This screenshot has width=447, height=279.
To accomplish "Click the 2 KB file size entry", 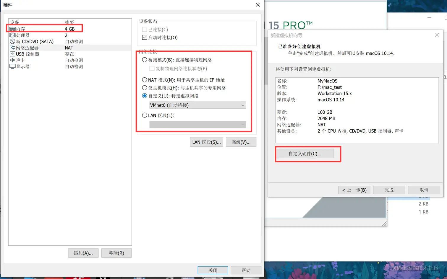I will (423, 204).
